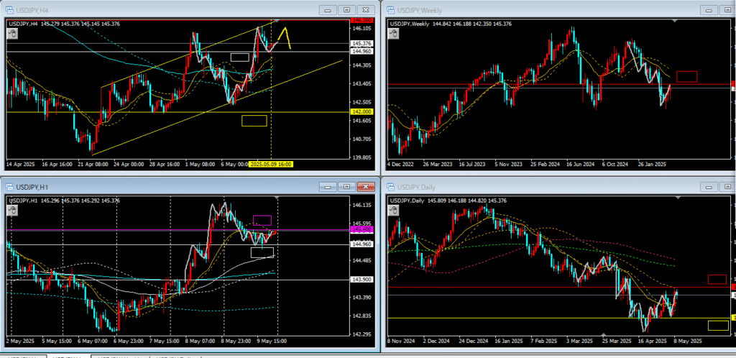Toggle one-click trading icon in H4 chart
Screen dimensions: 736x358
pos(11,33)
